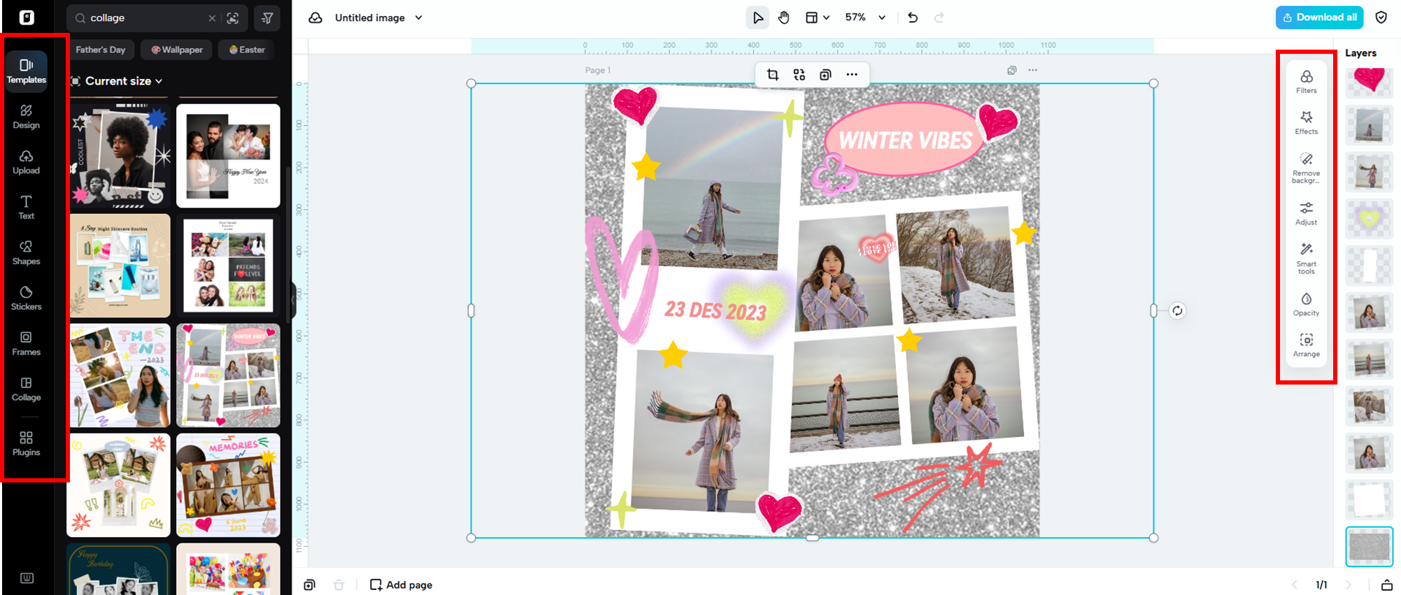Click the Remove background tool
Image resolution: width=1401 pixels, height=595 pixels.
click(1305, 168)
